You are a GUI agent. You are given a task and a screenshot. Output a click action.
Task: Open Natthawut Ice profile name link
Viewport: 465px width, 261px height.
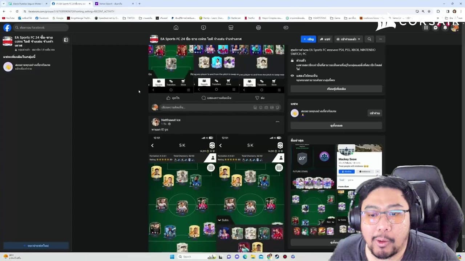(x=171, y=120)
